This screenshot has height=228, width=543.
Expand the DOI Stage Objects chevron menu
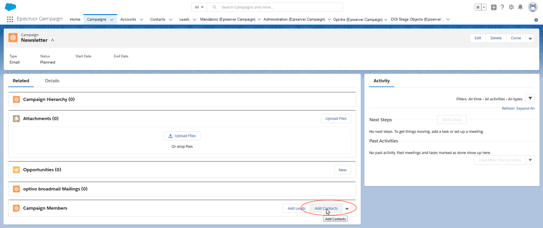[448, 20]
